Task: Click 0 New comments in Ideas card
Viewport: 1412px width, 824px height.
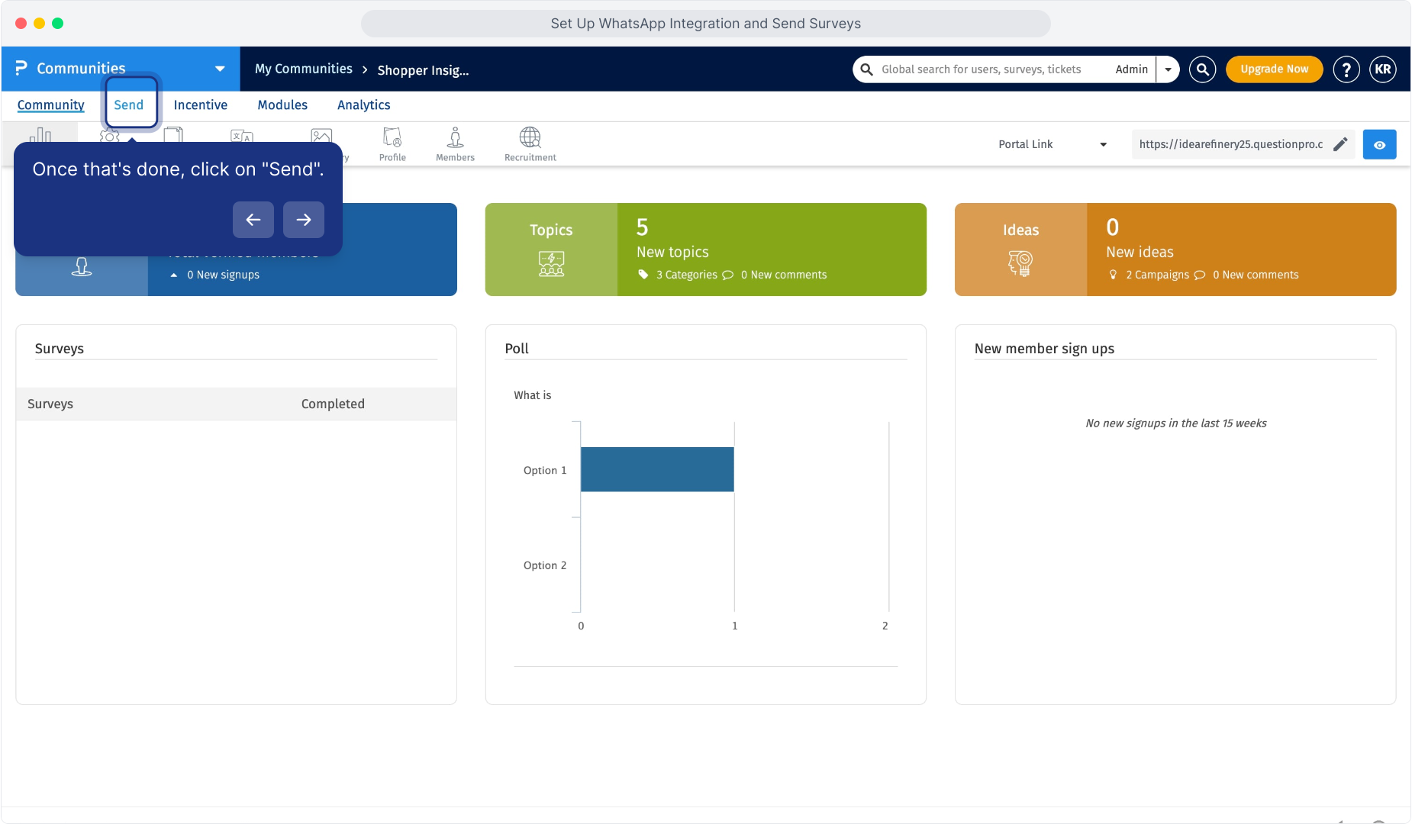Action: tap(1256, 275)
